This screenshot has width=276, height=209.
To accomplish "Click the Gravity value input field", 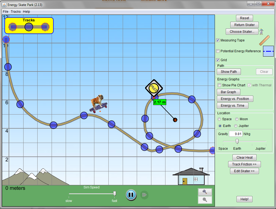I will [236, 134].
